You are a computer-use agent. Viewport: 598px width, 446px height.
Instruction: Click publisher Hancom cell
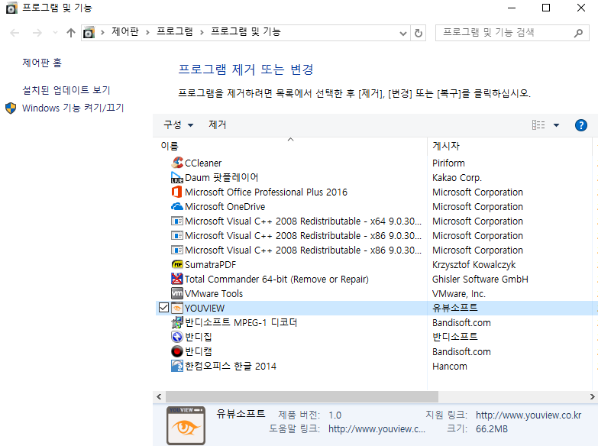(x=450, y=366)
